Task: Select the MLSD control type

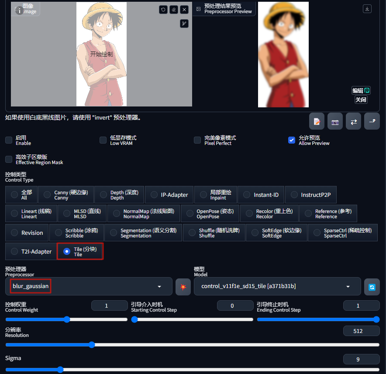Action: (x=82, y=213)
